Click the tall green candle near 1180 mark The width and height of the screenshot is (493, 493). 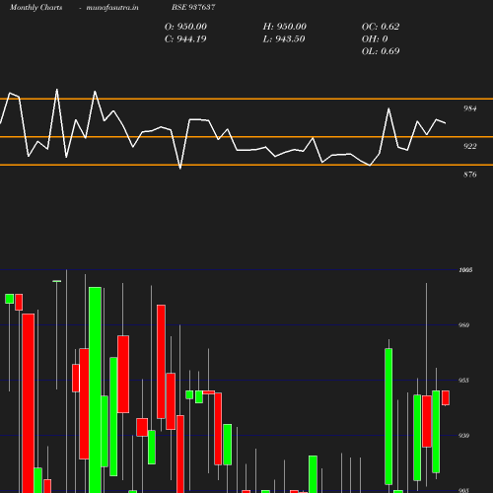[388, 416]
